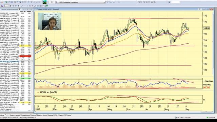
Task: Switch to the Нефть tab
Action: 69,115
